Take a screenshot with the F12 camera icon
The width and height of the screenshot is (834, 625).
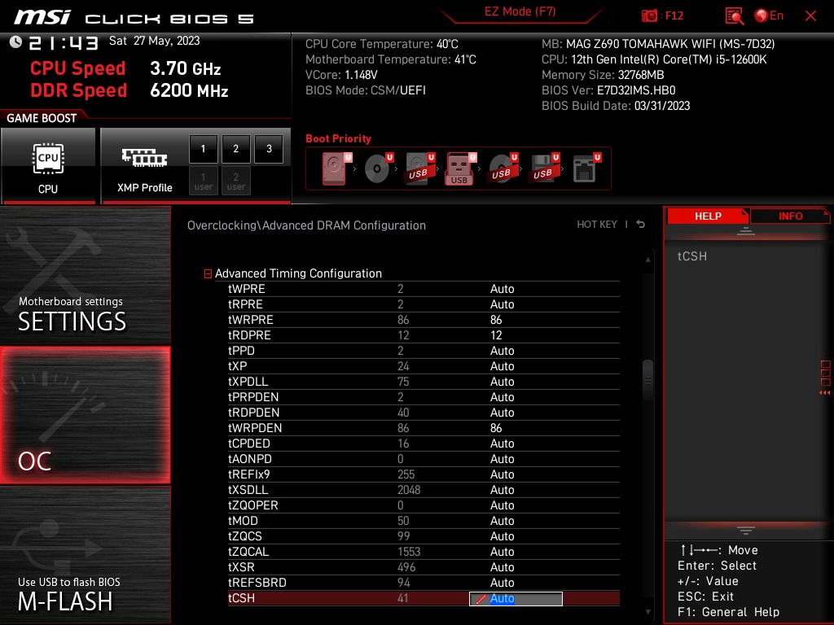[649, 16]
